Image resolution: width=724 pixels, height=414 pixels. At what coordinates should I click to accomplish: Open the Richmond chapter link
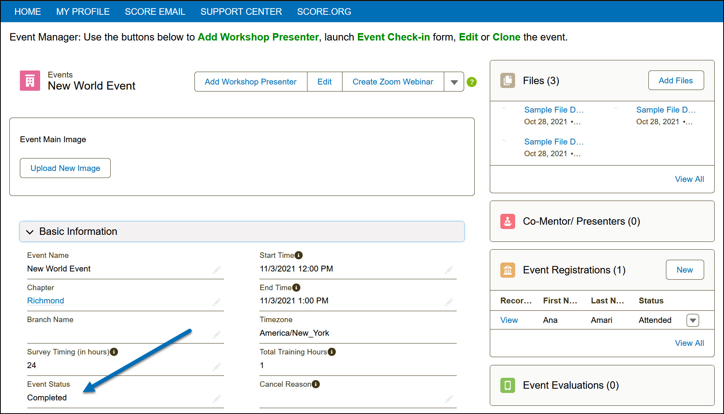[46, 301]
